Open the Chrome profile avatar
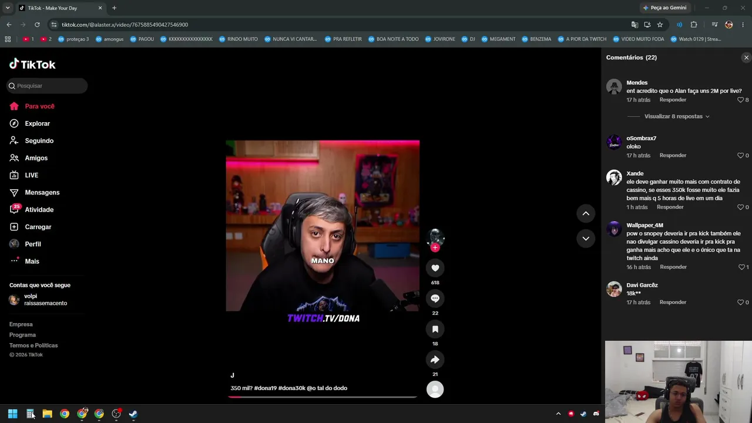The height and width of the screenshot is (423, 752). click(x=728, y=25)
